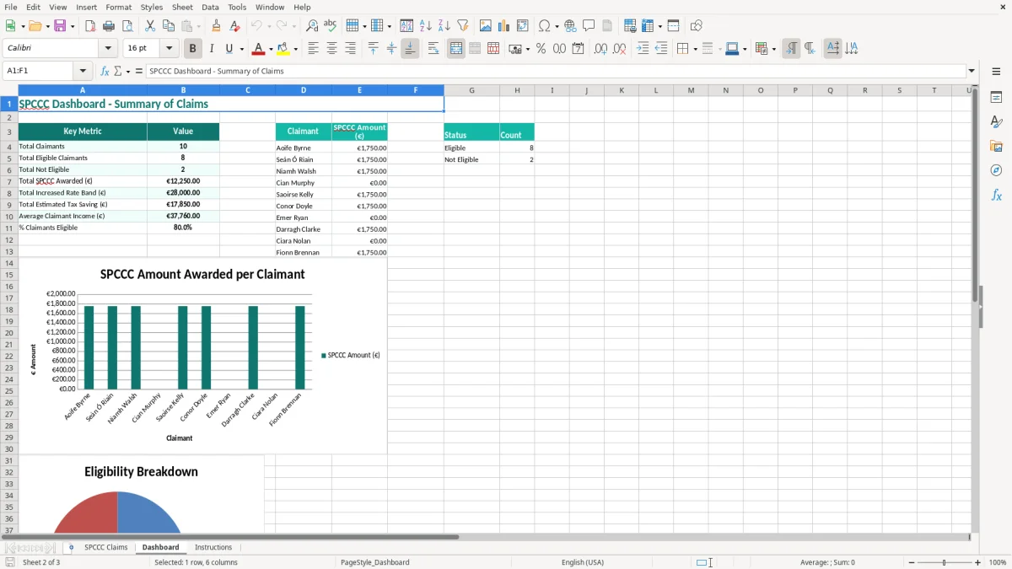The image size is (1012, 569).
Task: Click the Copy icon
Action: 169,26
